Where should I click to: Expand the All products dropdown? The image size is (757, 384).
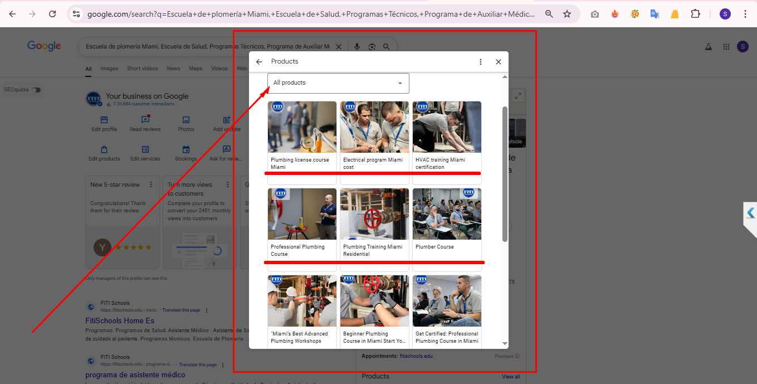click(338, 83)
